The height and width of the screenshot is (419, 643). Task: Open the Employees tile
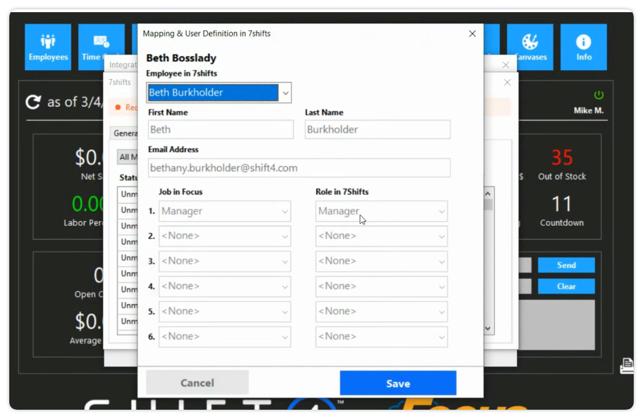point(48,47)
